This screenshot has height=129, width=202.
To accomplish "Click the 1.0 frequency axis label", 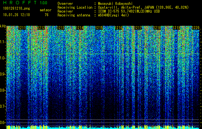I will (3, 58).
